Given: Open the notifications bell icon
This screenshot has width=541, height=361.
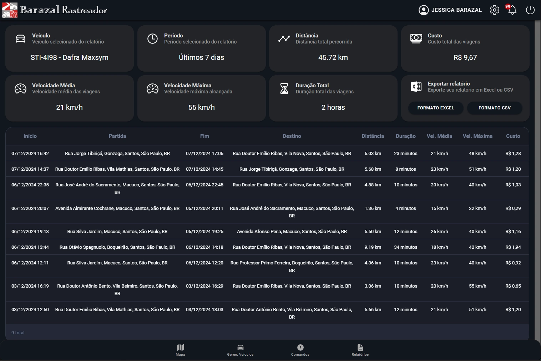Looking at the screenshot, I should point(512,10).
